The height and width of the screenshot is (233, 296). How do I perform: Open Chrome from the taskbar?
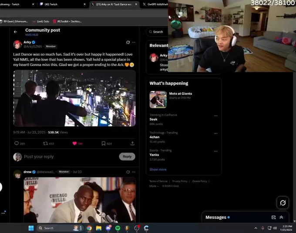pyautogui.click(x=89, y=228)
